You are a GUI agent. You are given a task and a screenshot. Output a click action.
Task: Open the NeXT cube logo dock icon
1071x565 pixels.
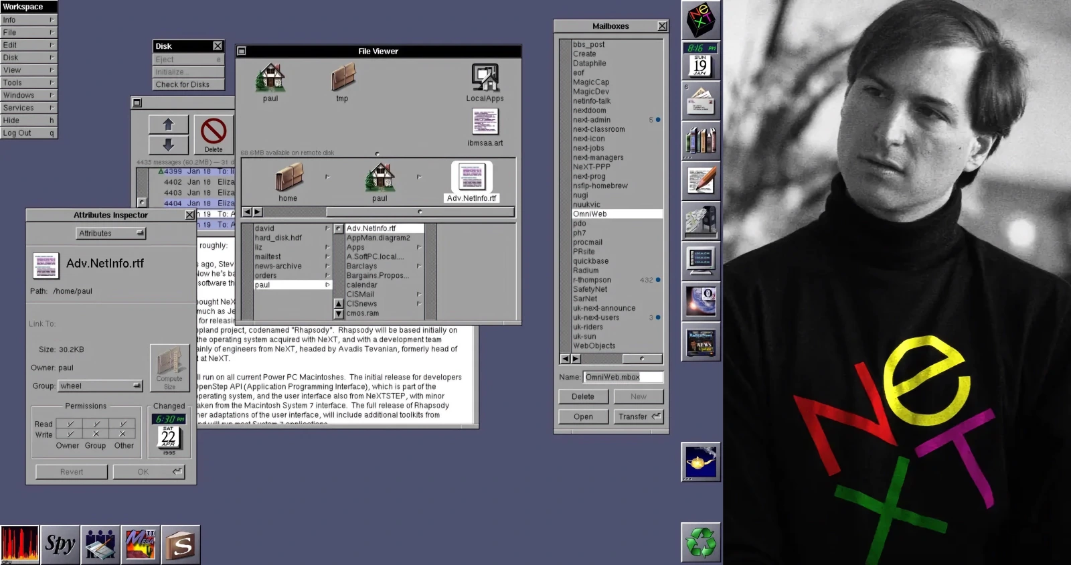pyautogui.click(x=701, y=20)
